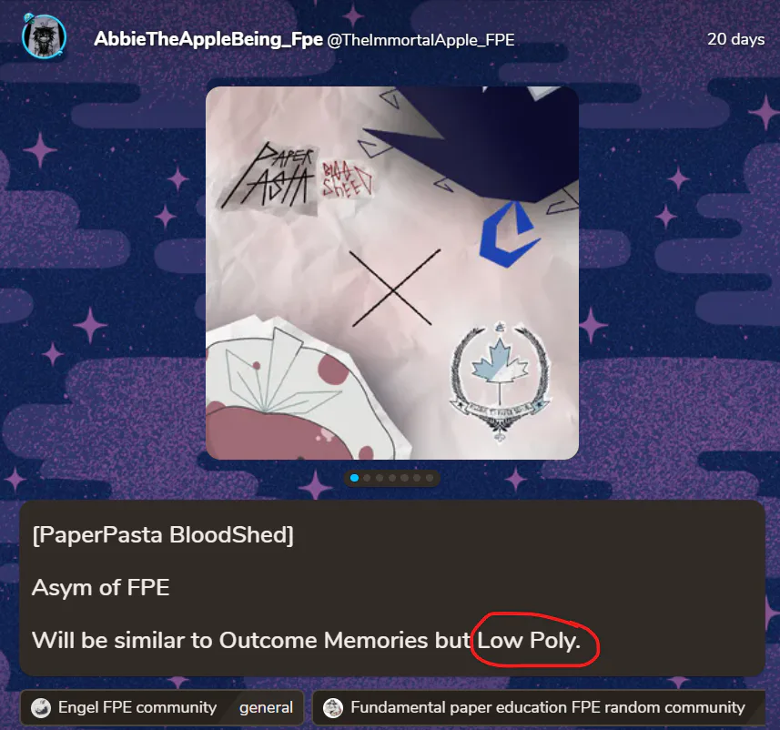Jump to the second carousel image dot
Viewport: 780px width, 730px height.
[367, 478]
